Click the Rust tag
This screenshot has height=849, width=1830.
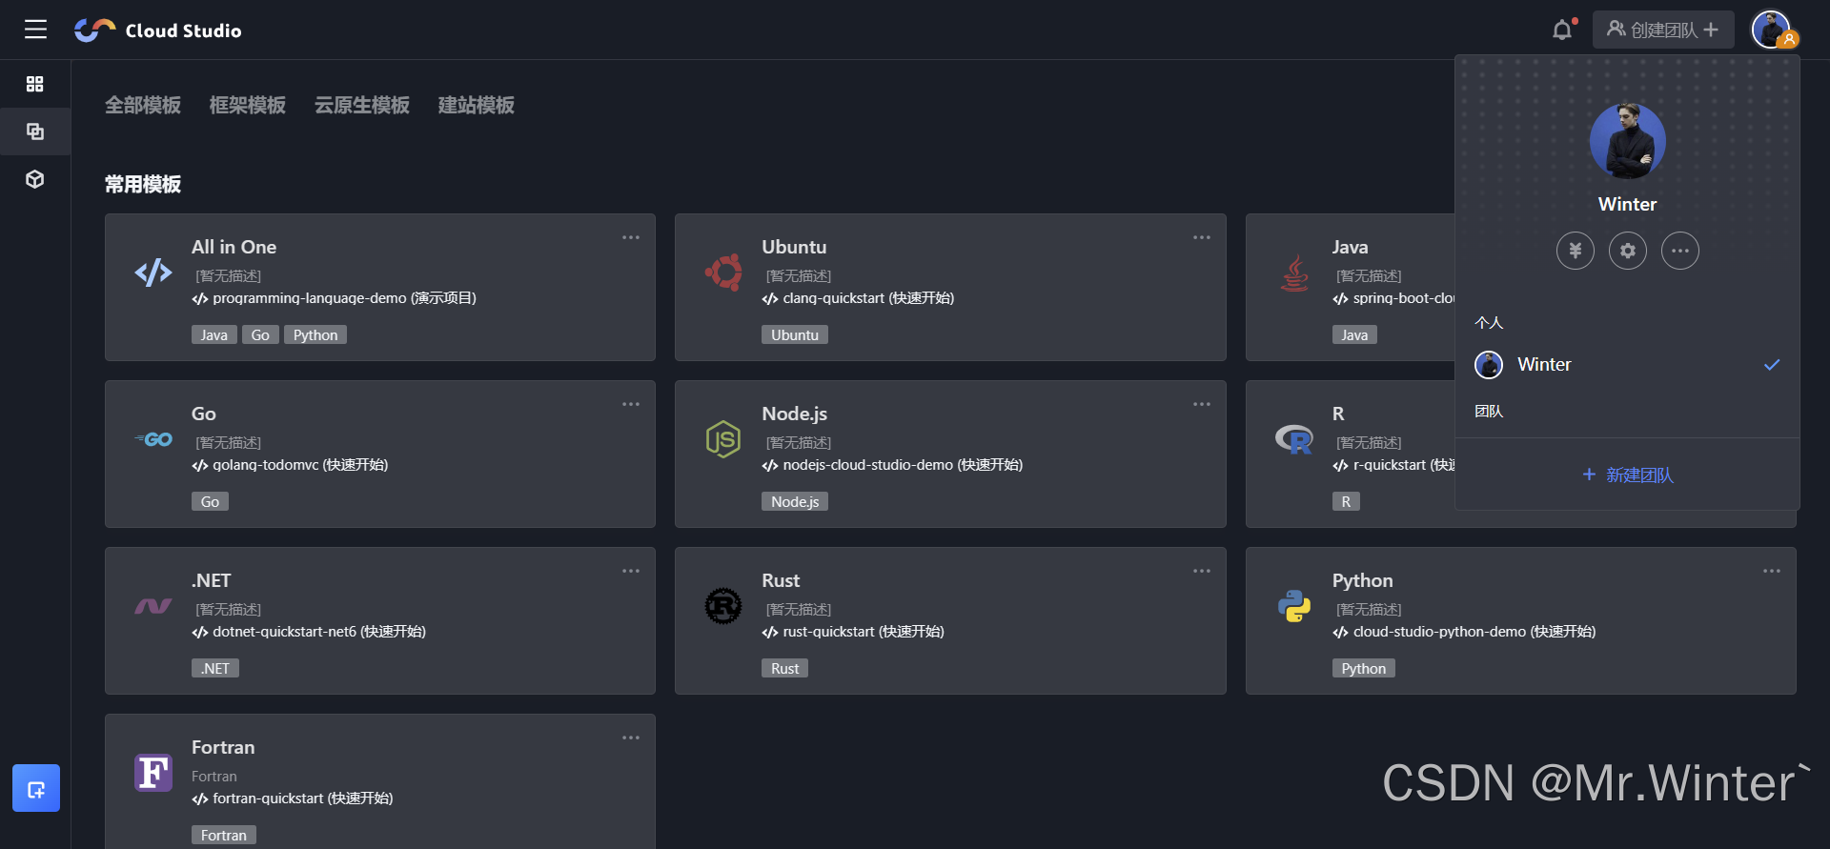785,669
